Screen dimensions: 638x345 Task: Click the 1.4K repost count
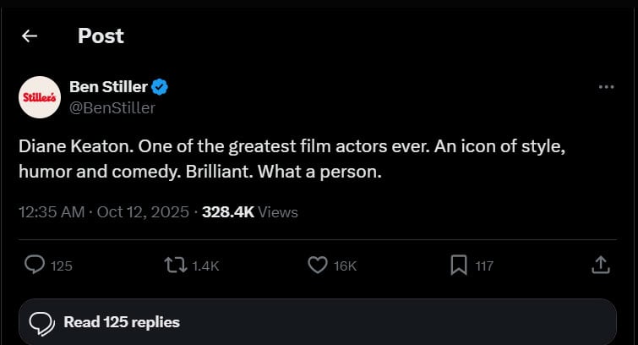(205, 266)
